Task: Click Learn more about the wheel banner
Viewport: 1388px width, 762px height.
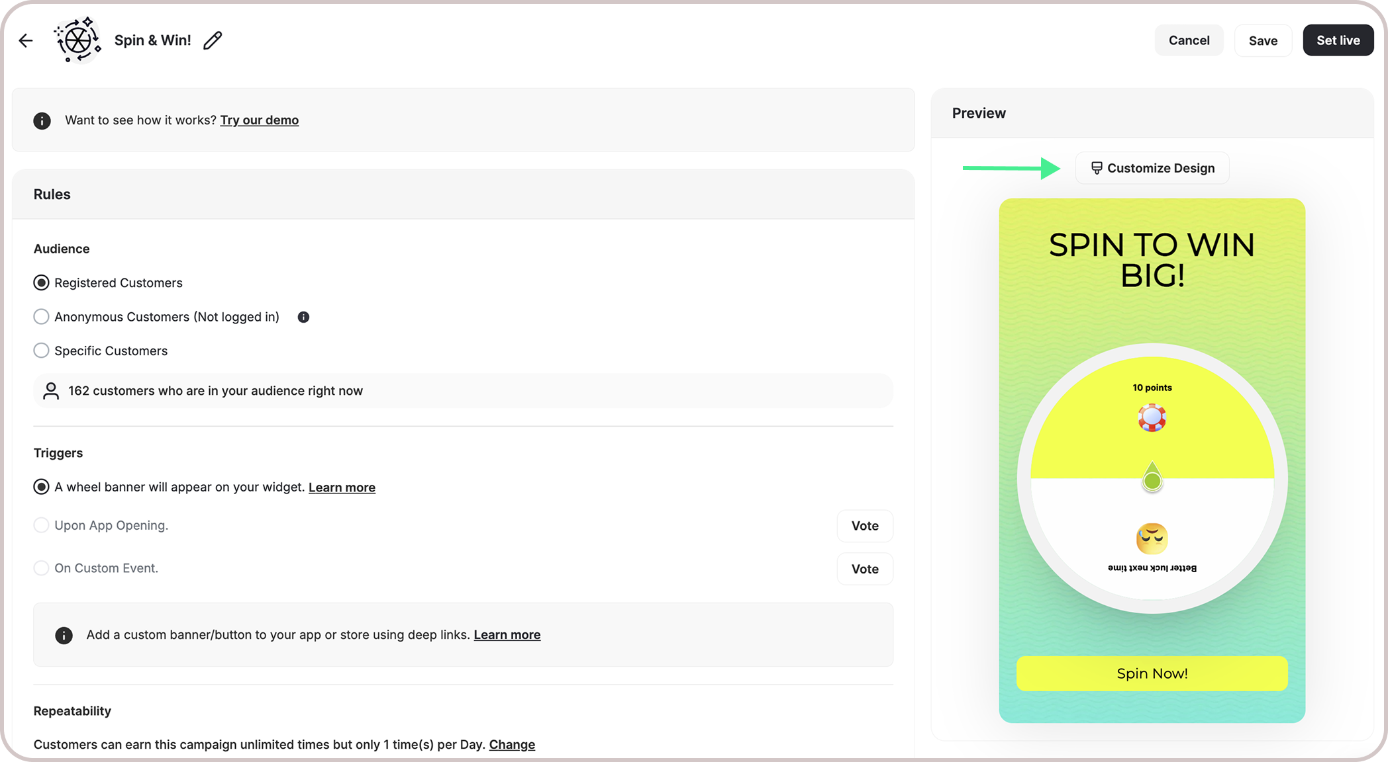Action: coord(342,487)
